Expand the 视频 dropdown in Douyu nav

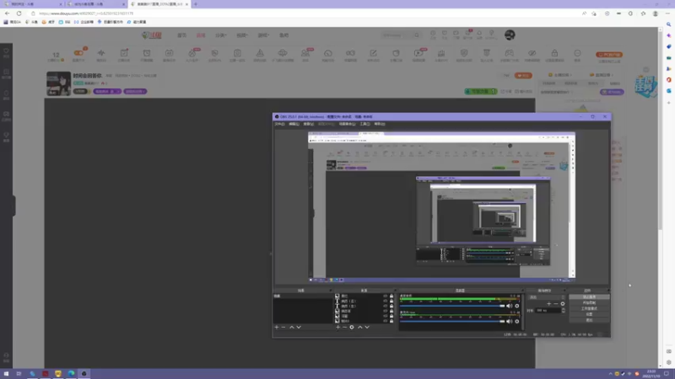(242, 35)
